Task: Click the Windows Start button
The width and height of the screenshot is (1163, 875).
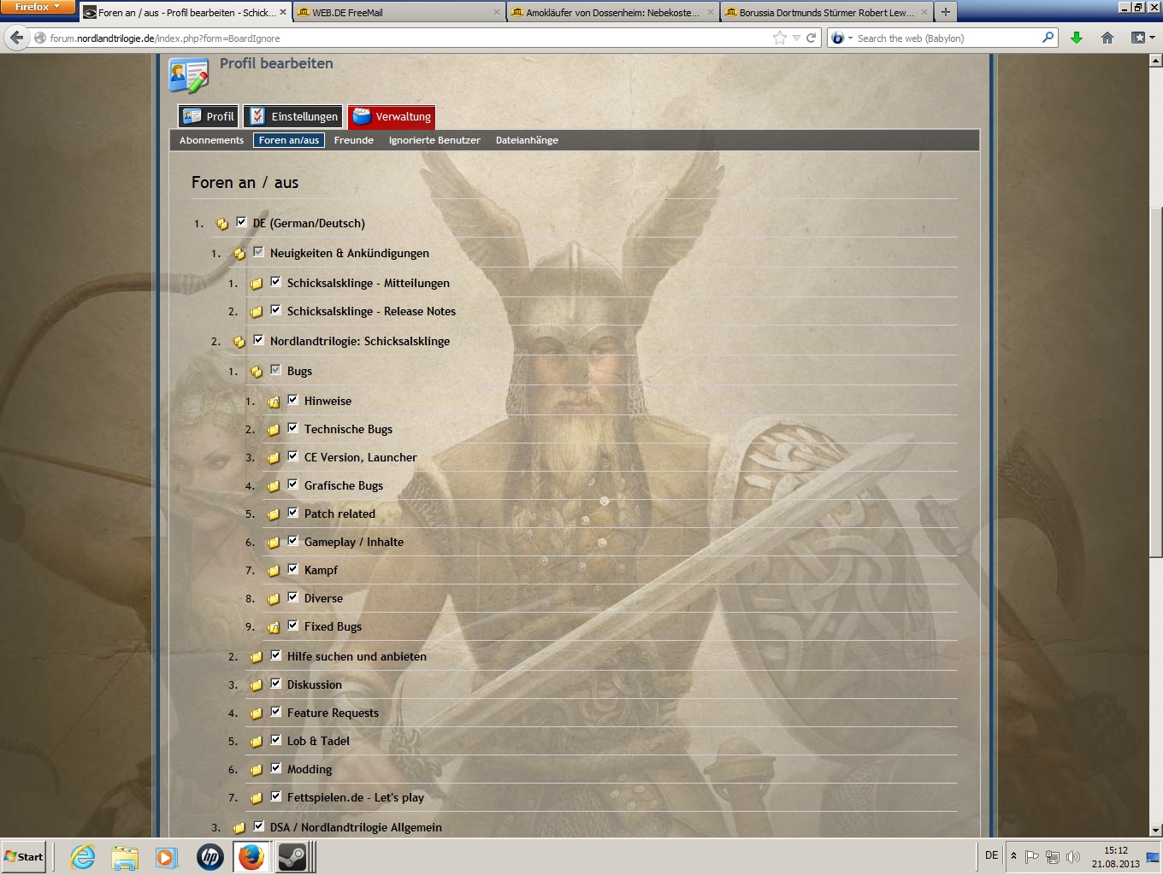Action: pos(24,856)
